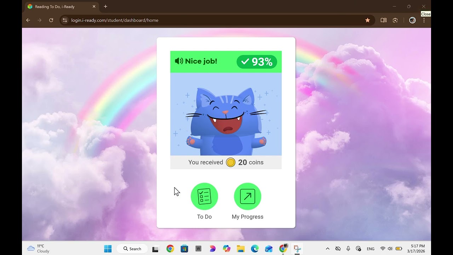Open File Explorer from the taskbar
Viewport: 453px width, 255px height.
(x=241, y=249)
